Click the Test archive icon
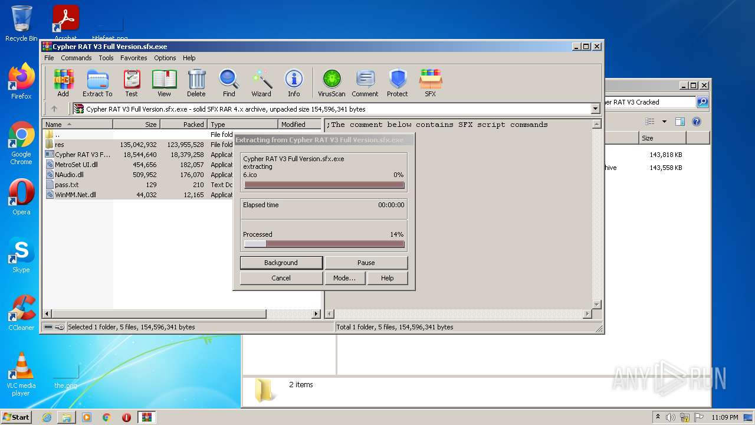The image size is (755, 425). (x=132, y=83)
